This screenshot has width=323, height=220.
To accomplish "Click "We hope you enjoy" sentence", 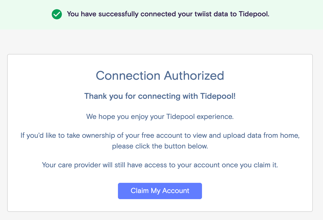I will click(160, 117).
